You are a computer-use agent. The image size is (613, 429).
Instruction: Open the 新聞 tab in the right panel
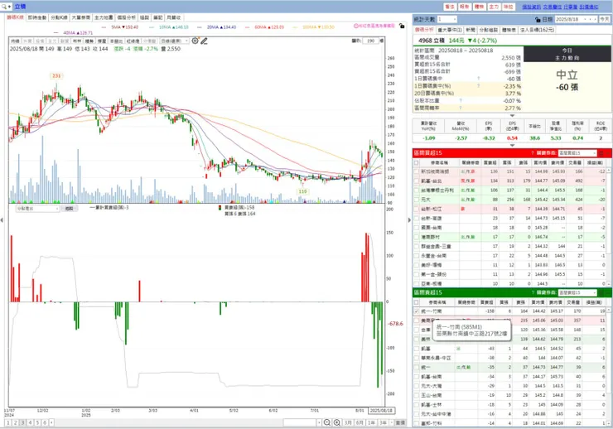coord(471,30)
